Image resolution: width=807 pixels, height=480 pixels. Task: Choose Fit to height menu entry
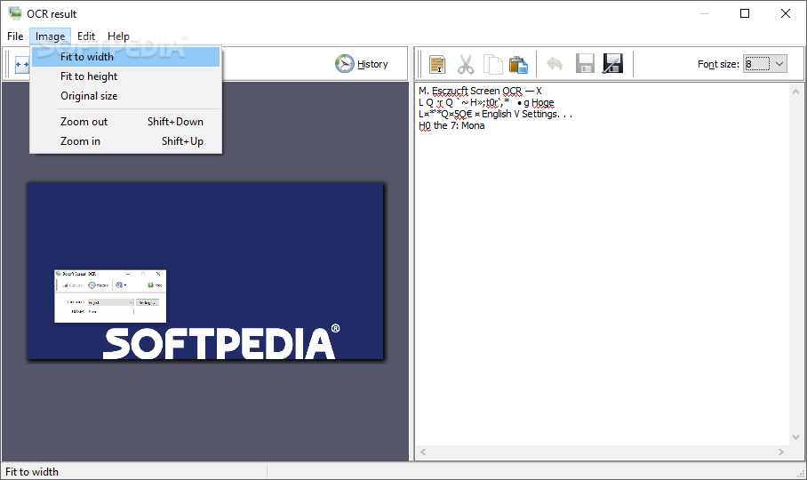click(125, 76)
